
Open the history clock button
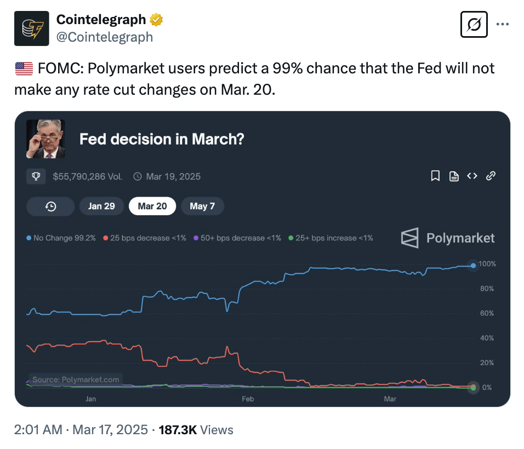pyautogui.click(x=50, y=206)
